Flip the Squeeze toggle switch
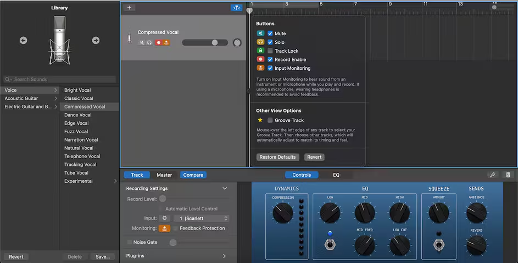The height and width of the screenshot is (263, 518). coord(439,245)
